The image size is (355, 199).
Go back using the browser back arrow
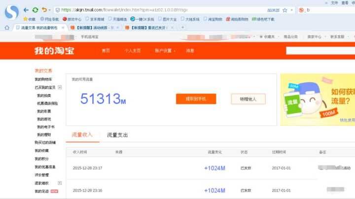coord(26,10)
